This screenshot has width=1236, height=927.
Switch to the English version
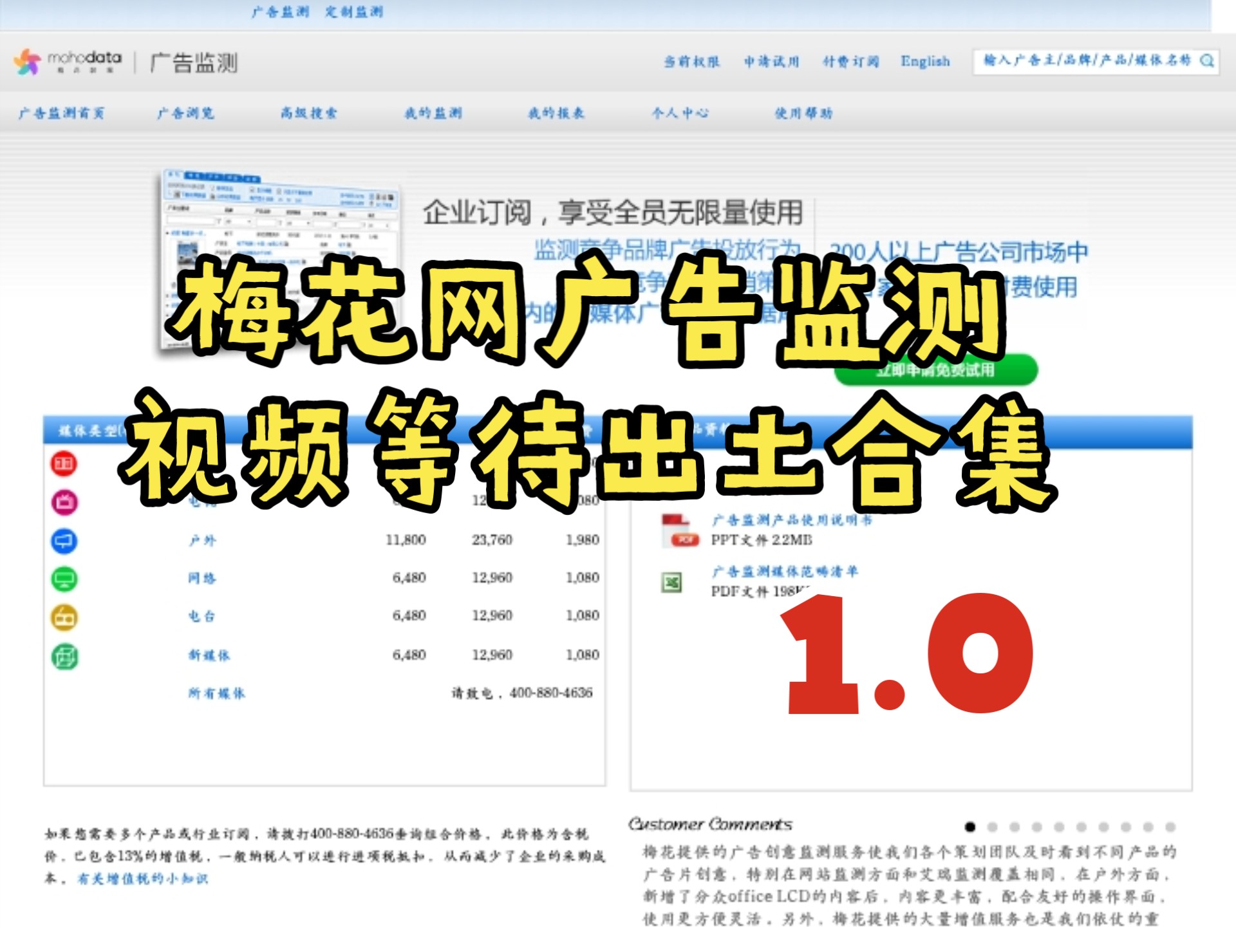pos(926,61)
